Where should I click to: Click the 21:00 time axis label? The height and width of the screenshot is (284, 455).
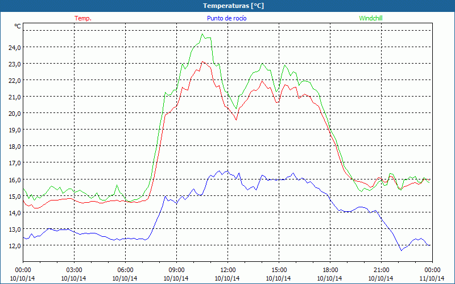[x=381, y=270]
